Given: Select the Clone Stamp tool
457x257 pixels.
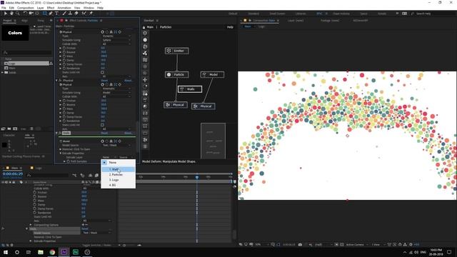Looking at the screenshot, I should pos(70,14).
